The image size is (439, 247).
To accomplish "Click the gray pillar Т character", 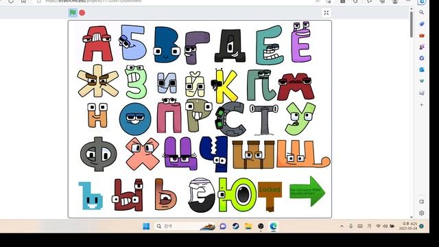I will coord(264,119).
